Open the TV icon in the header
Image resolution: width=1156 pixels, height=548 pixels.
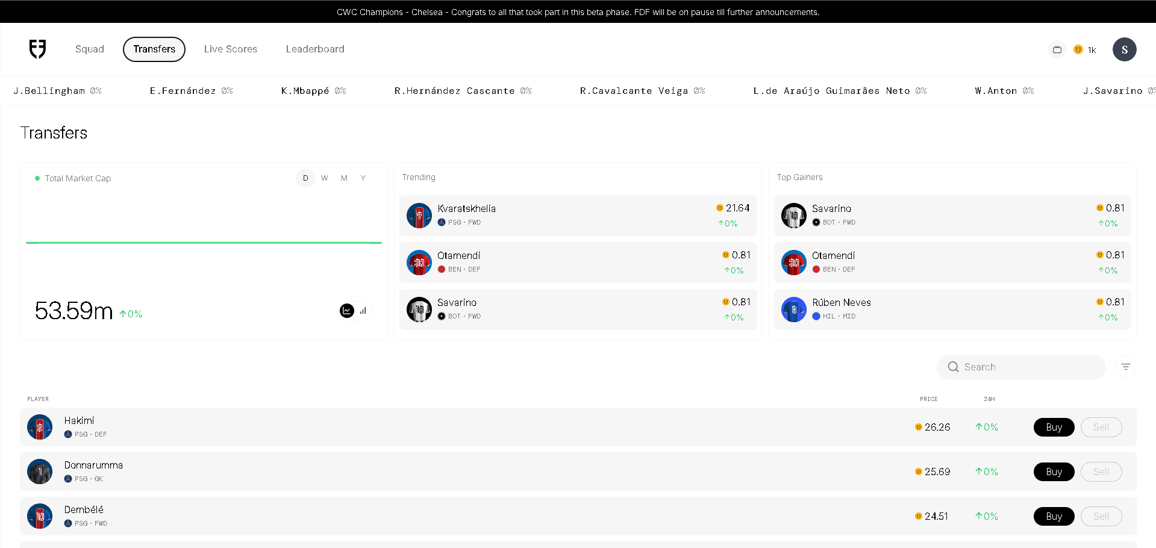(1057, 50)
